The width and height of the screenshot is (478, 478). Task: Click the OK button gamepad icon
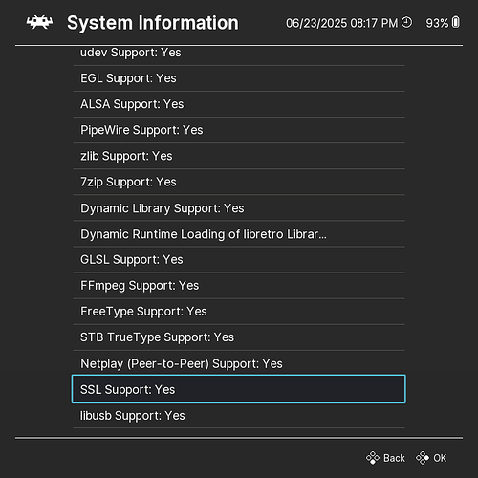click(x=423, y=458)
